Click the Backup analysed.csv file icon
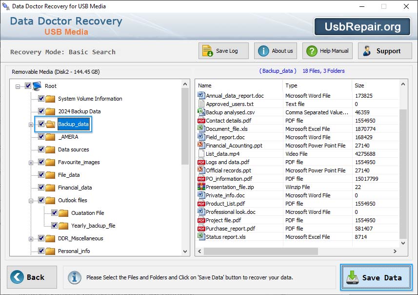Viewport: 418px width, 295px height. [x=201, y=112]
